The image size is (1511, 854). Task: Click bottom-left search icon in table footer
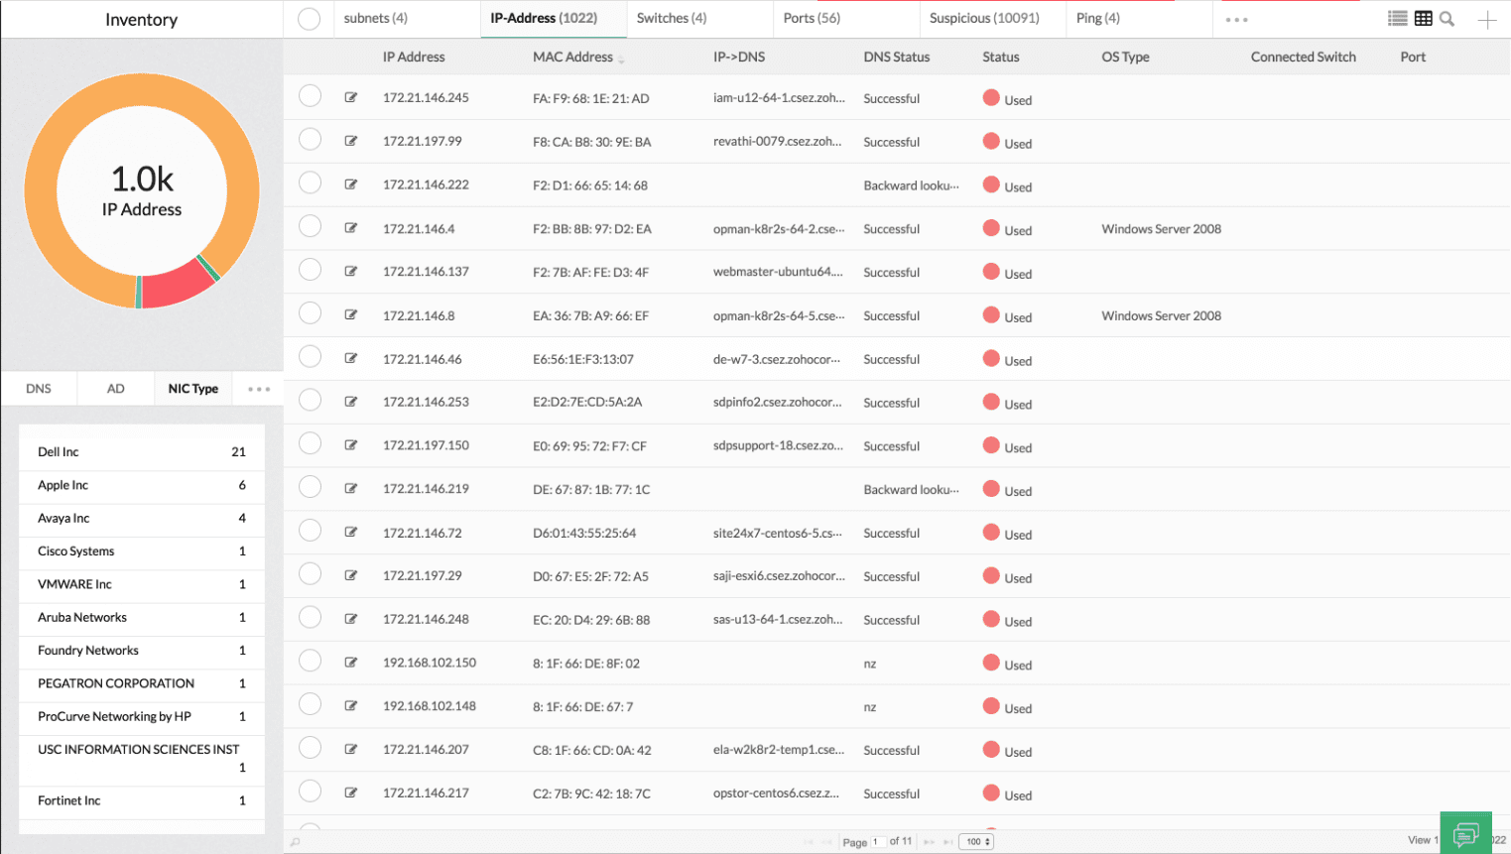point(295,842)
